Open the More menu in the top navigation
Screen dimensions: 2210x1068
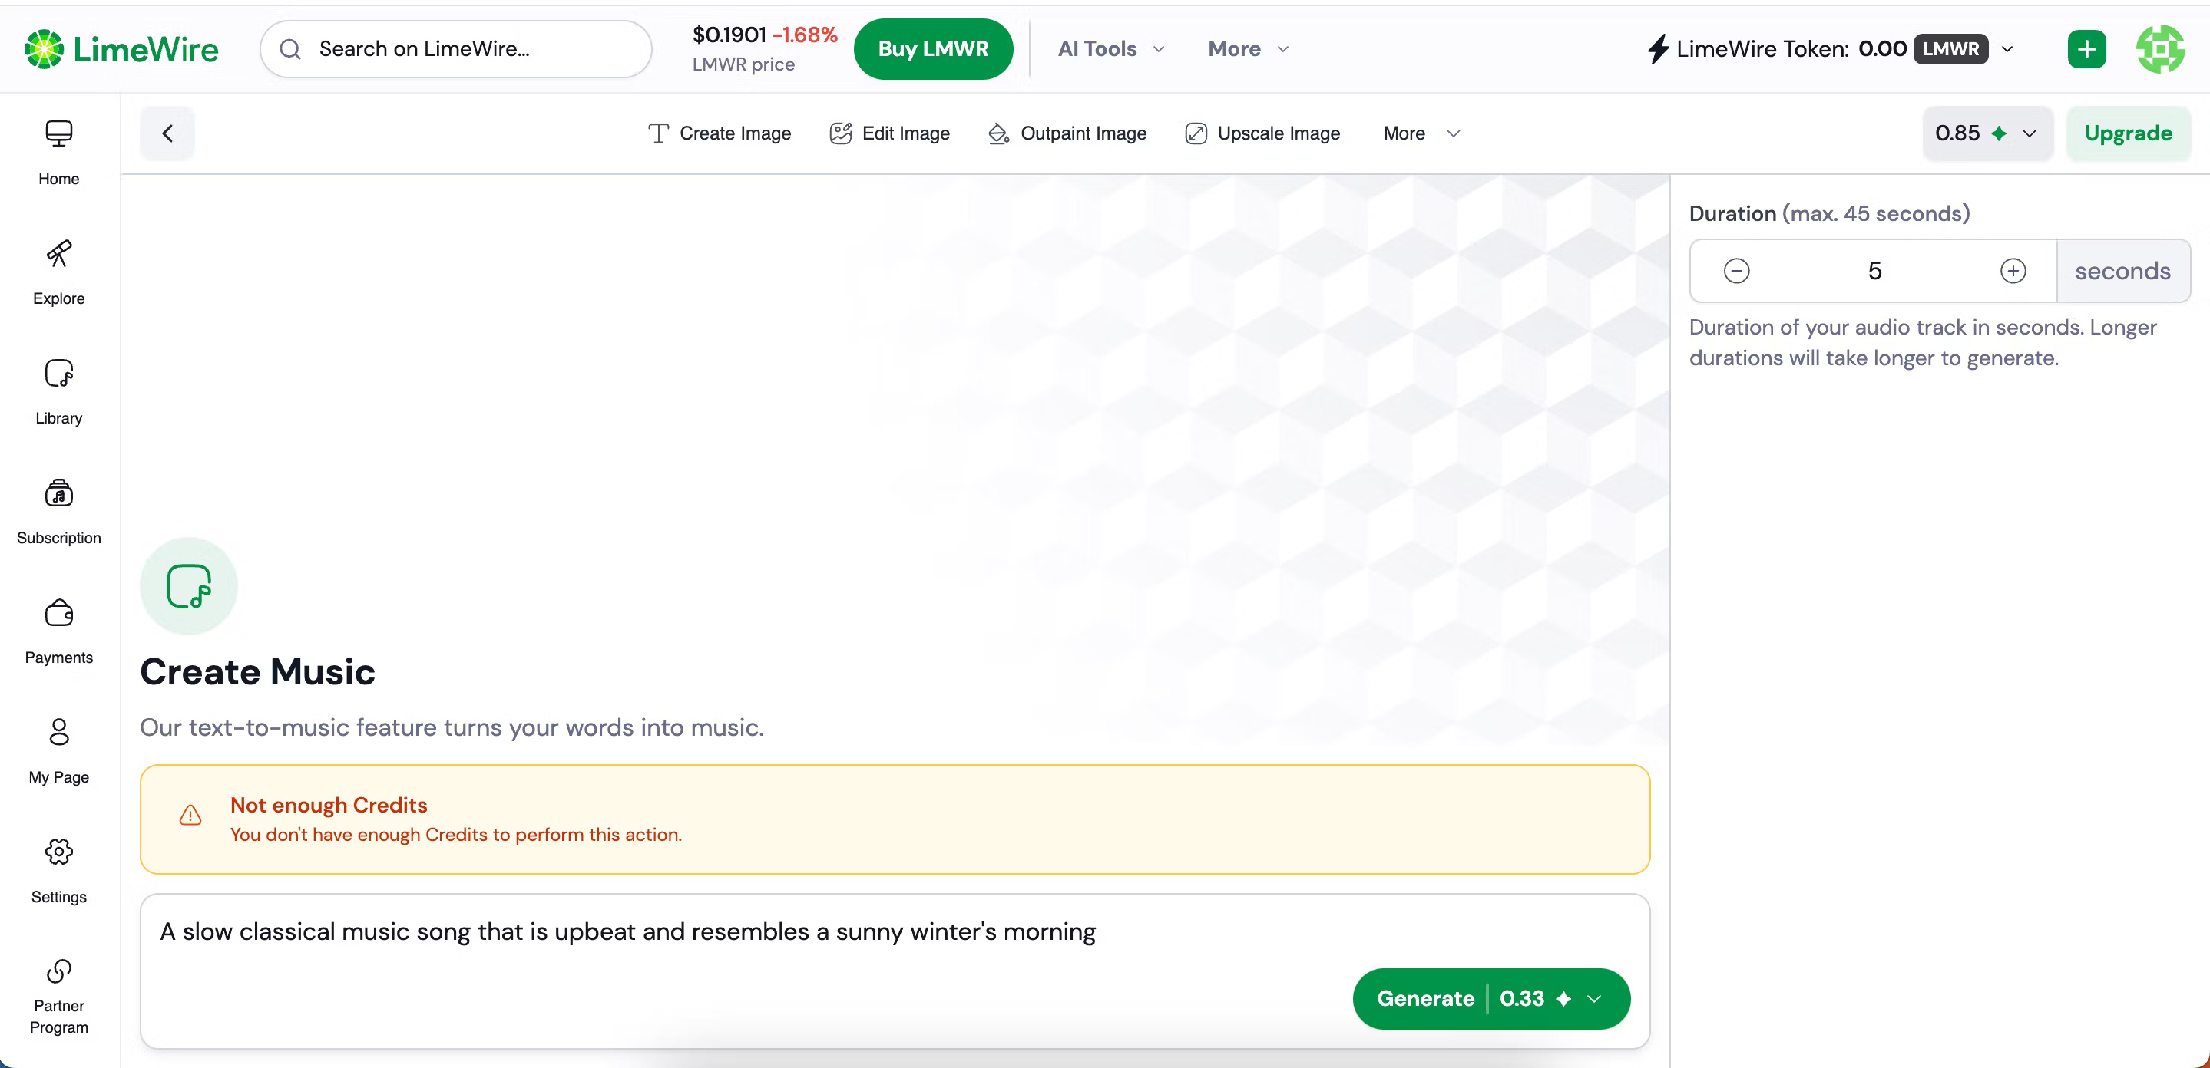pos(1246,49)
